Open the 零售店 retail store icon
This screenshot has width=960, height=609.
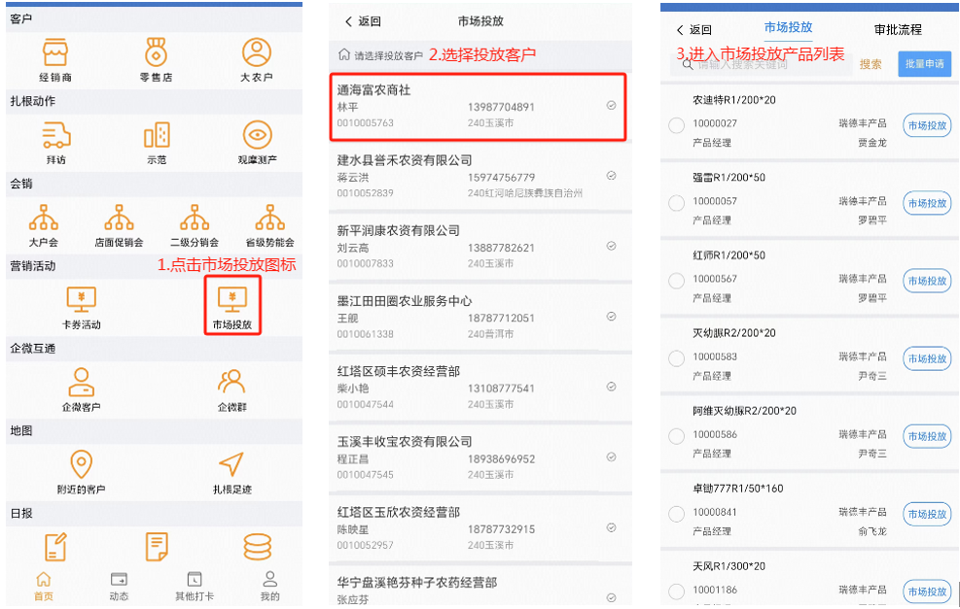(x=157, y=52)
